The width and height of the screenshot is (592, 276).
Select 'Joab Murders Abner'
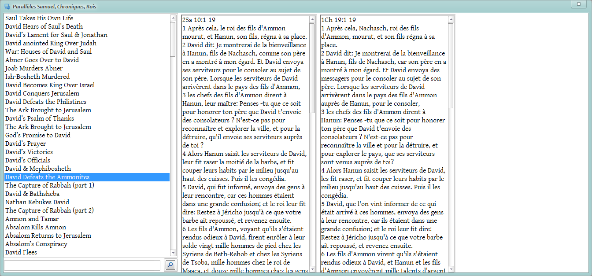[87, 68]
